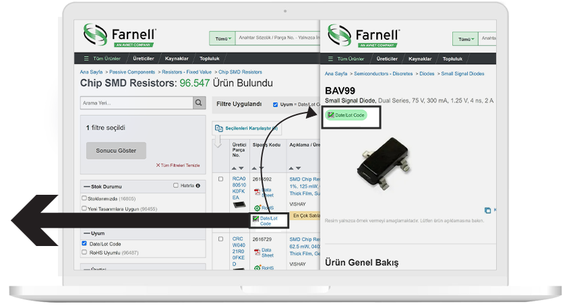Click the copy icon below the BAV99 image

point(487,210)
